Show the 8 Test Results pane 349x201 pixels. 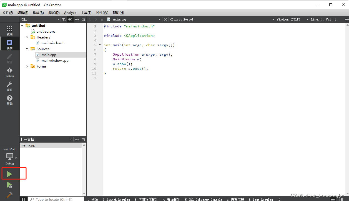261,199
